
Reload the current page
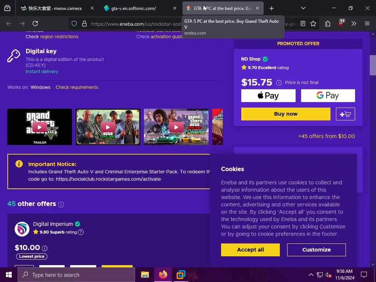[35, 23]
